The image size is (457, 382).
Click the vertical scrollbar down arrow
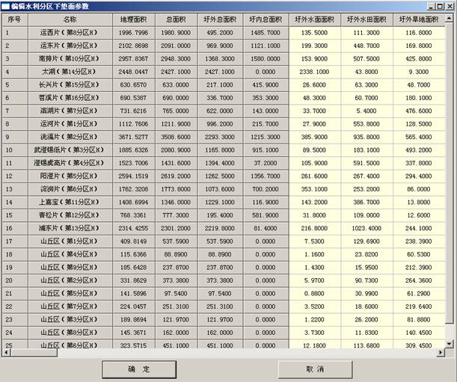coord(449,342)
